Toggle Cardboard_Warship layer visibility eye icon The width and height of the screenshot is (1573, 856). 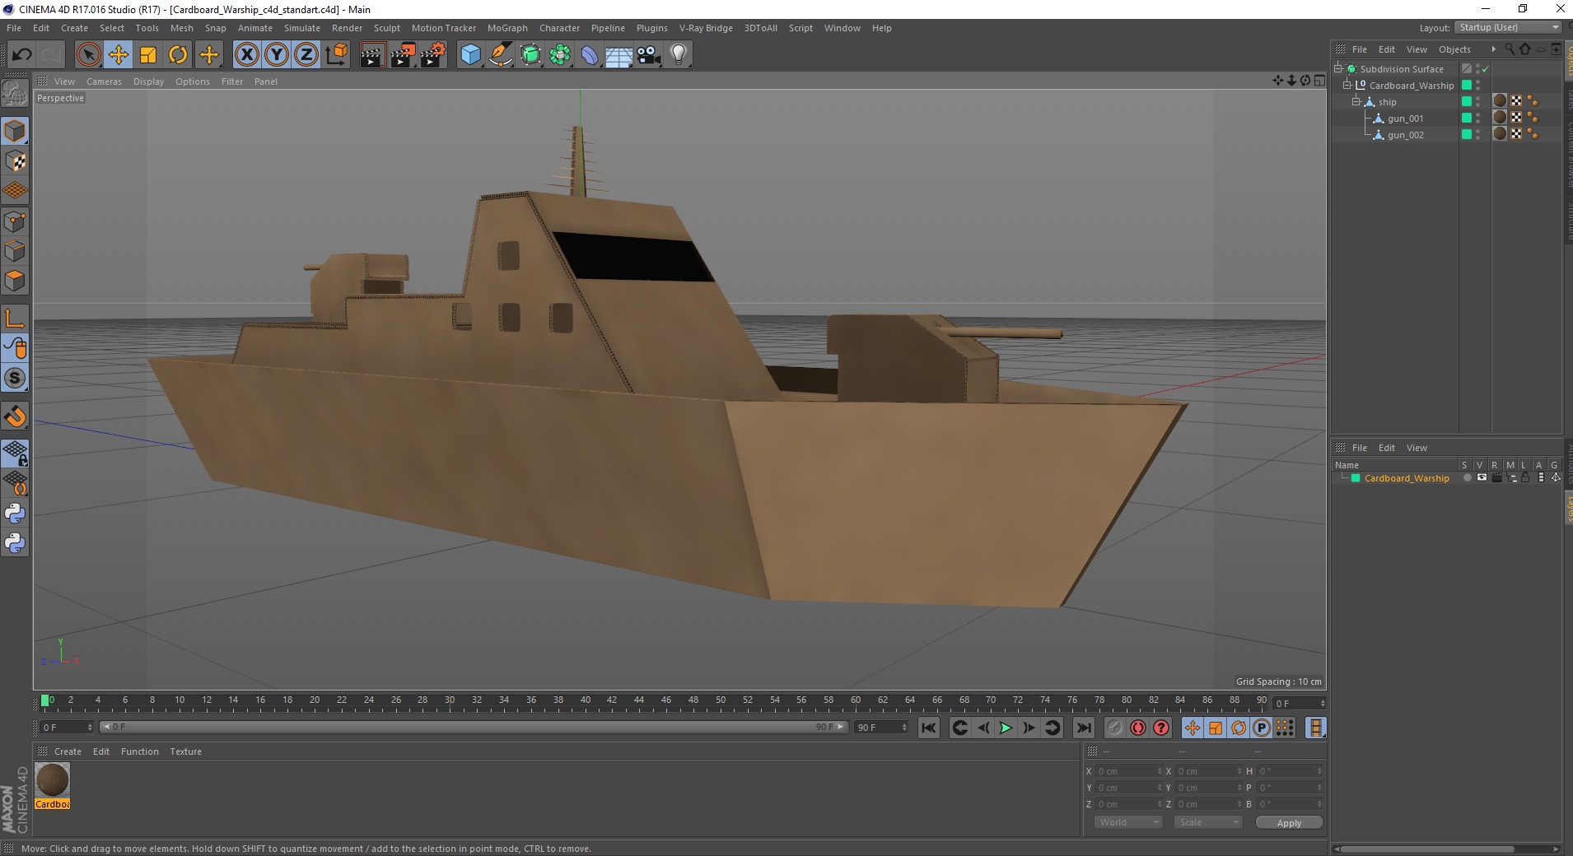tap(1482, 477)
